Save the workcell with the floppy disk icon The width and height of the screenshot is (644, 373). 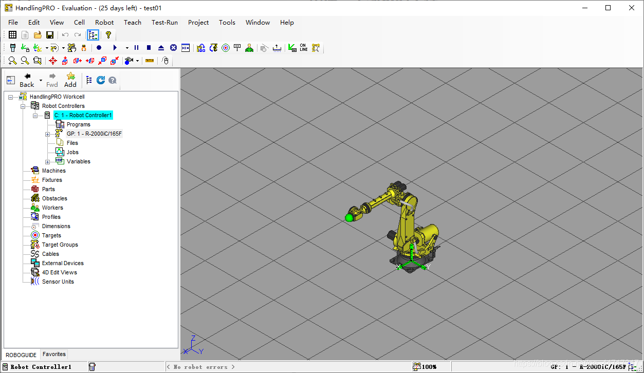[x=50, y=35]
